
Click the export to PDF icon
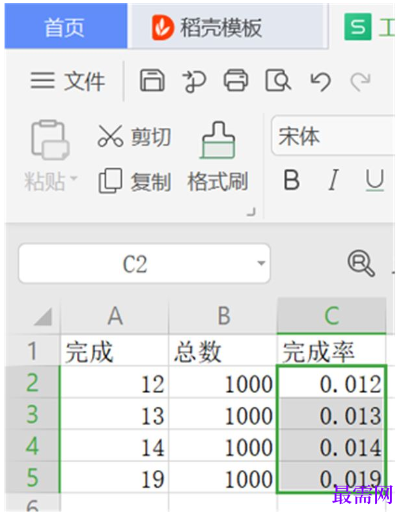tap(194, 81)
